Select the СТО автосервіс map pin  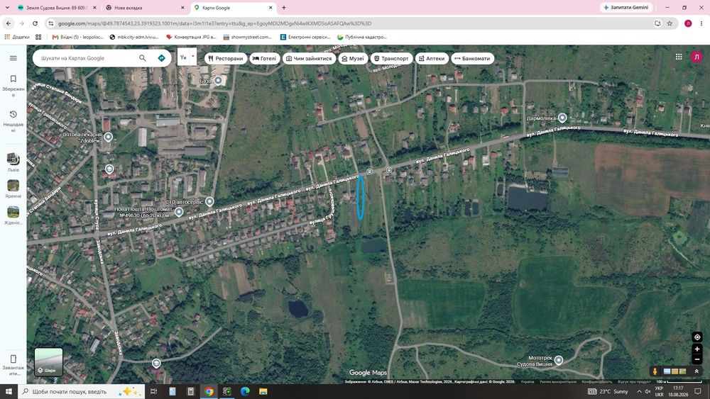209,201
